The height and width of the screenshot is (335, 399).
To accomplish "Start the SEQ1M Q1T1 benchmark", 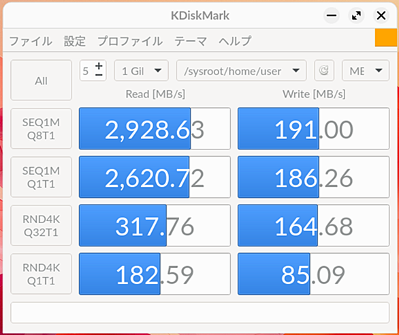I will tap(42, 177).
